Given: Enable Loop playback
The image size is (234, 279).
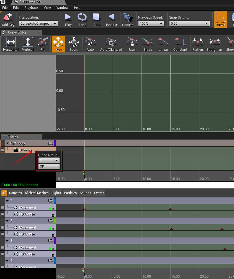Looking at the screenshot, I should pos(83,20).
